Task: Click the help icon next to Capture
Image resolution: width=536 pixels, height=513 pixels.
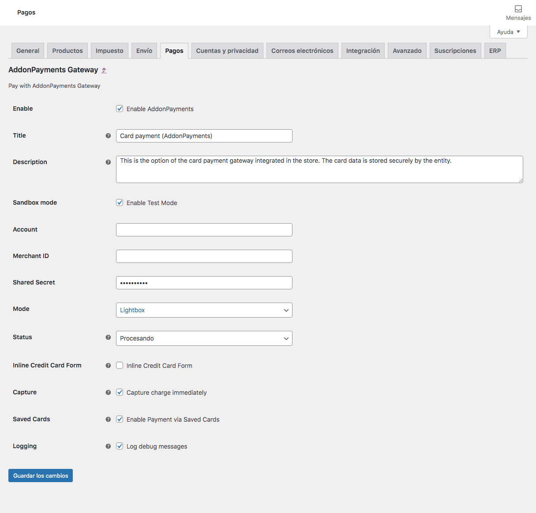Action: point(108,393)
